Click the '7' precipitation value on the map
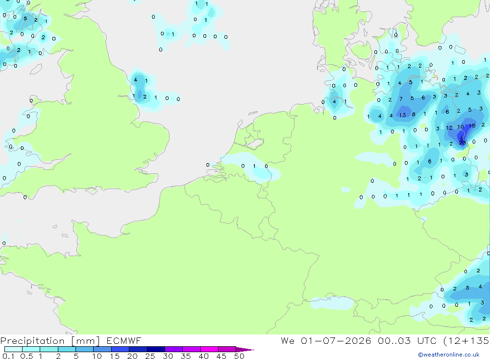The image size is (490, 359). tap(401, 99)
